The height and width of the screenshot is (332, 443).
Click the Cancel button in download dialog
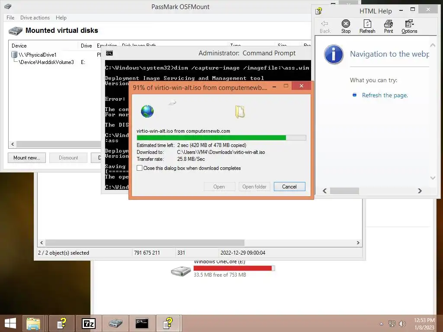(289, 187)
